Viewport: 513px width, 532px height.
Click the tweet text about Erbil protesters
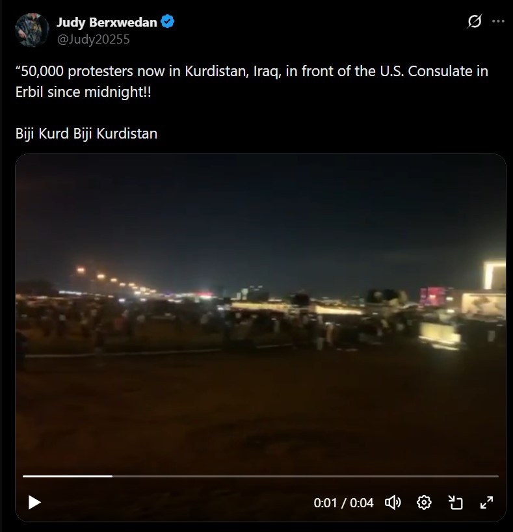point(252,81)
